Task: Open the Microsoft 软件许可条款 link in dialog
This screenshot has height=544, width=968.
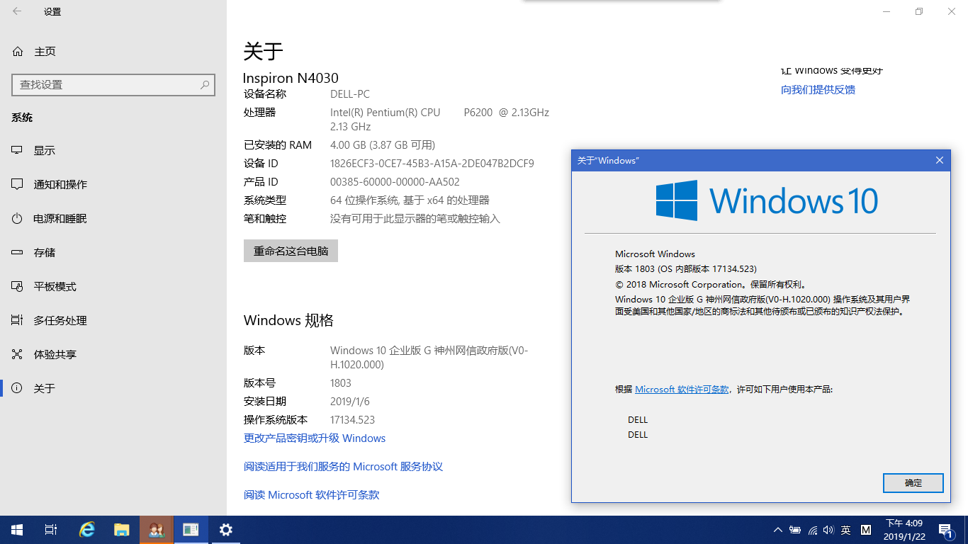Action: pos(682,390)
